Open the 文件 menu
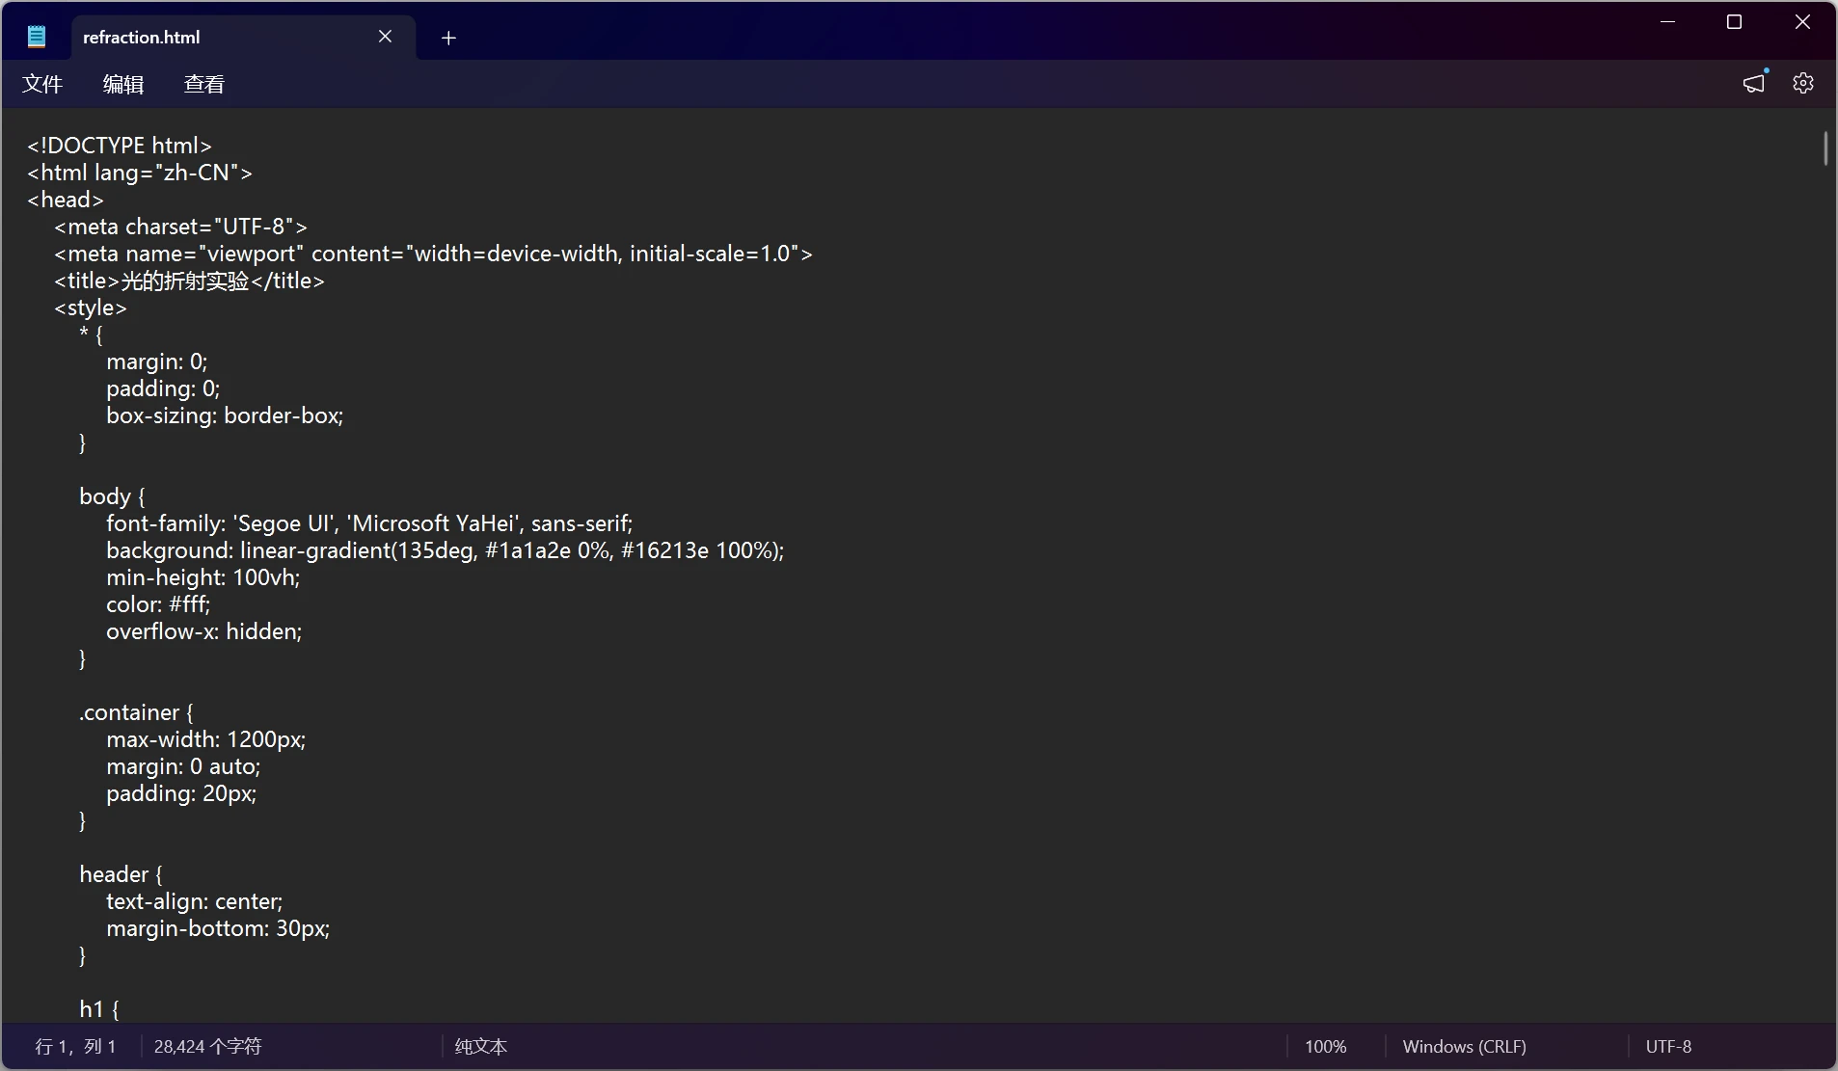1838x1071 pixels. click(42, 85)
